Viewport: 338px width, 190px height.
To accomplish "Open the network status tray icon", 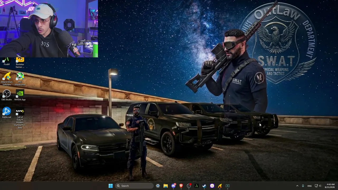I will (x=316, y=186).
